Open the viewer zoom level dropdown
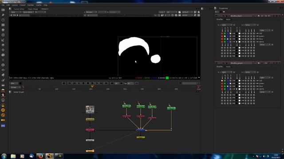The height and width of the screenshot is (159, 284). tap(162, 12)
